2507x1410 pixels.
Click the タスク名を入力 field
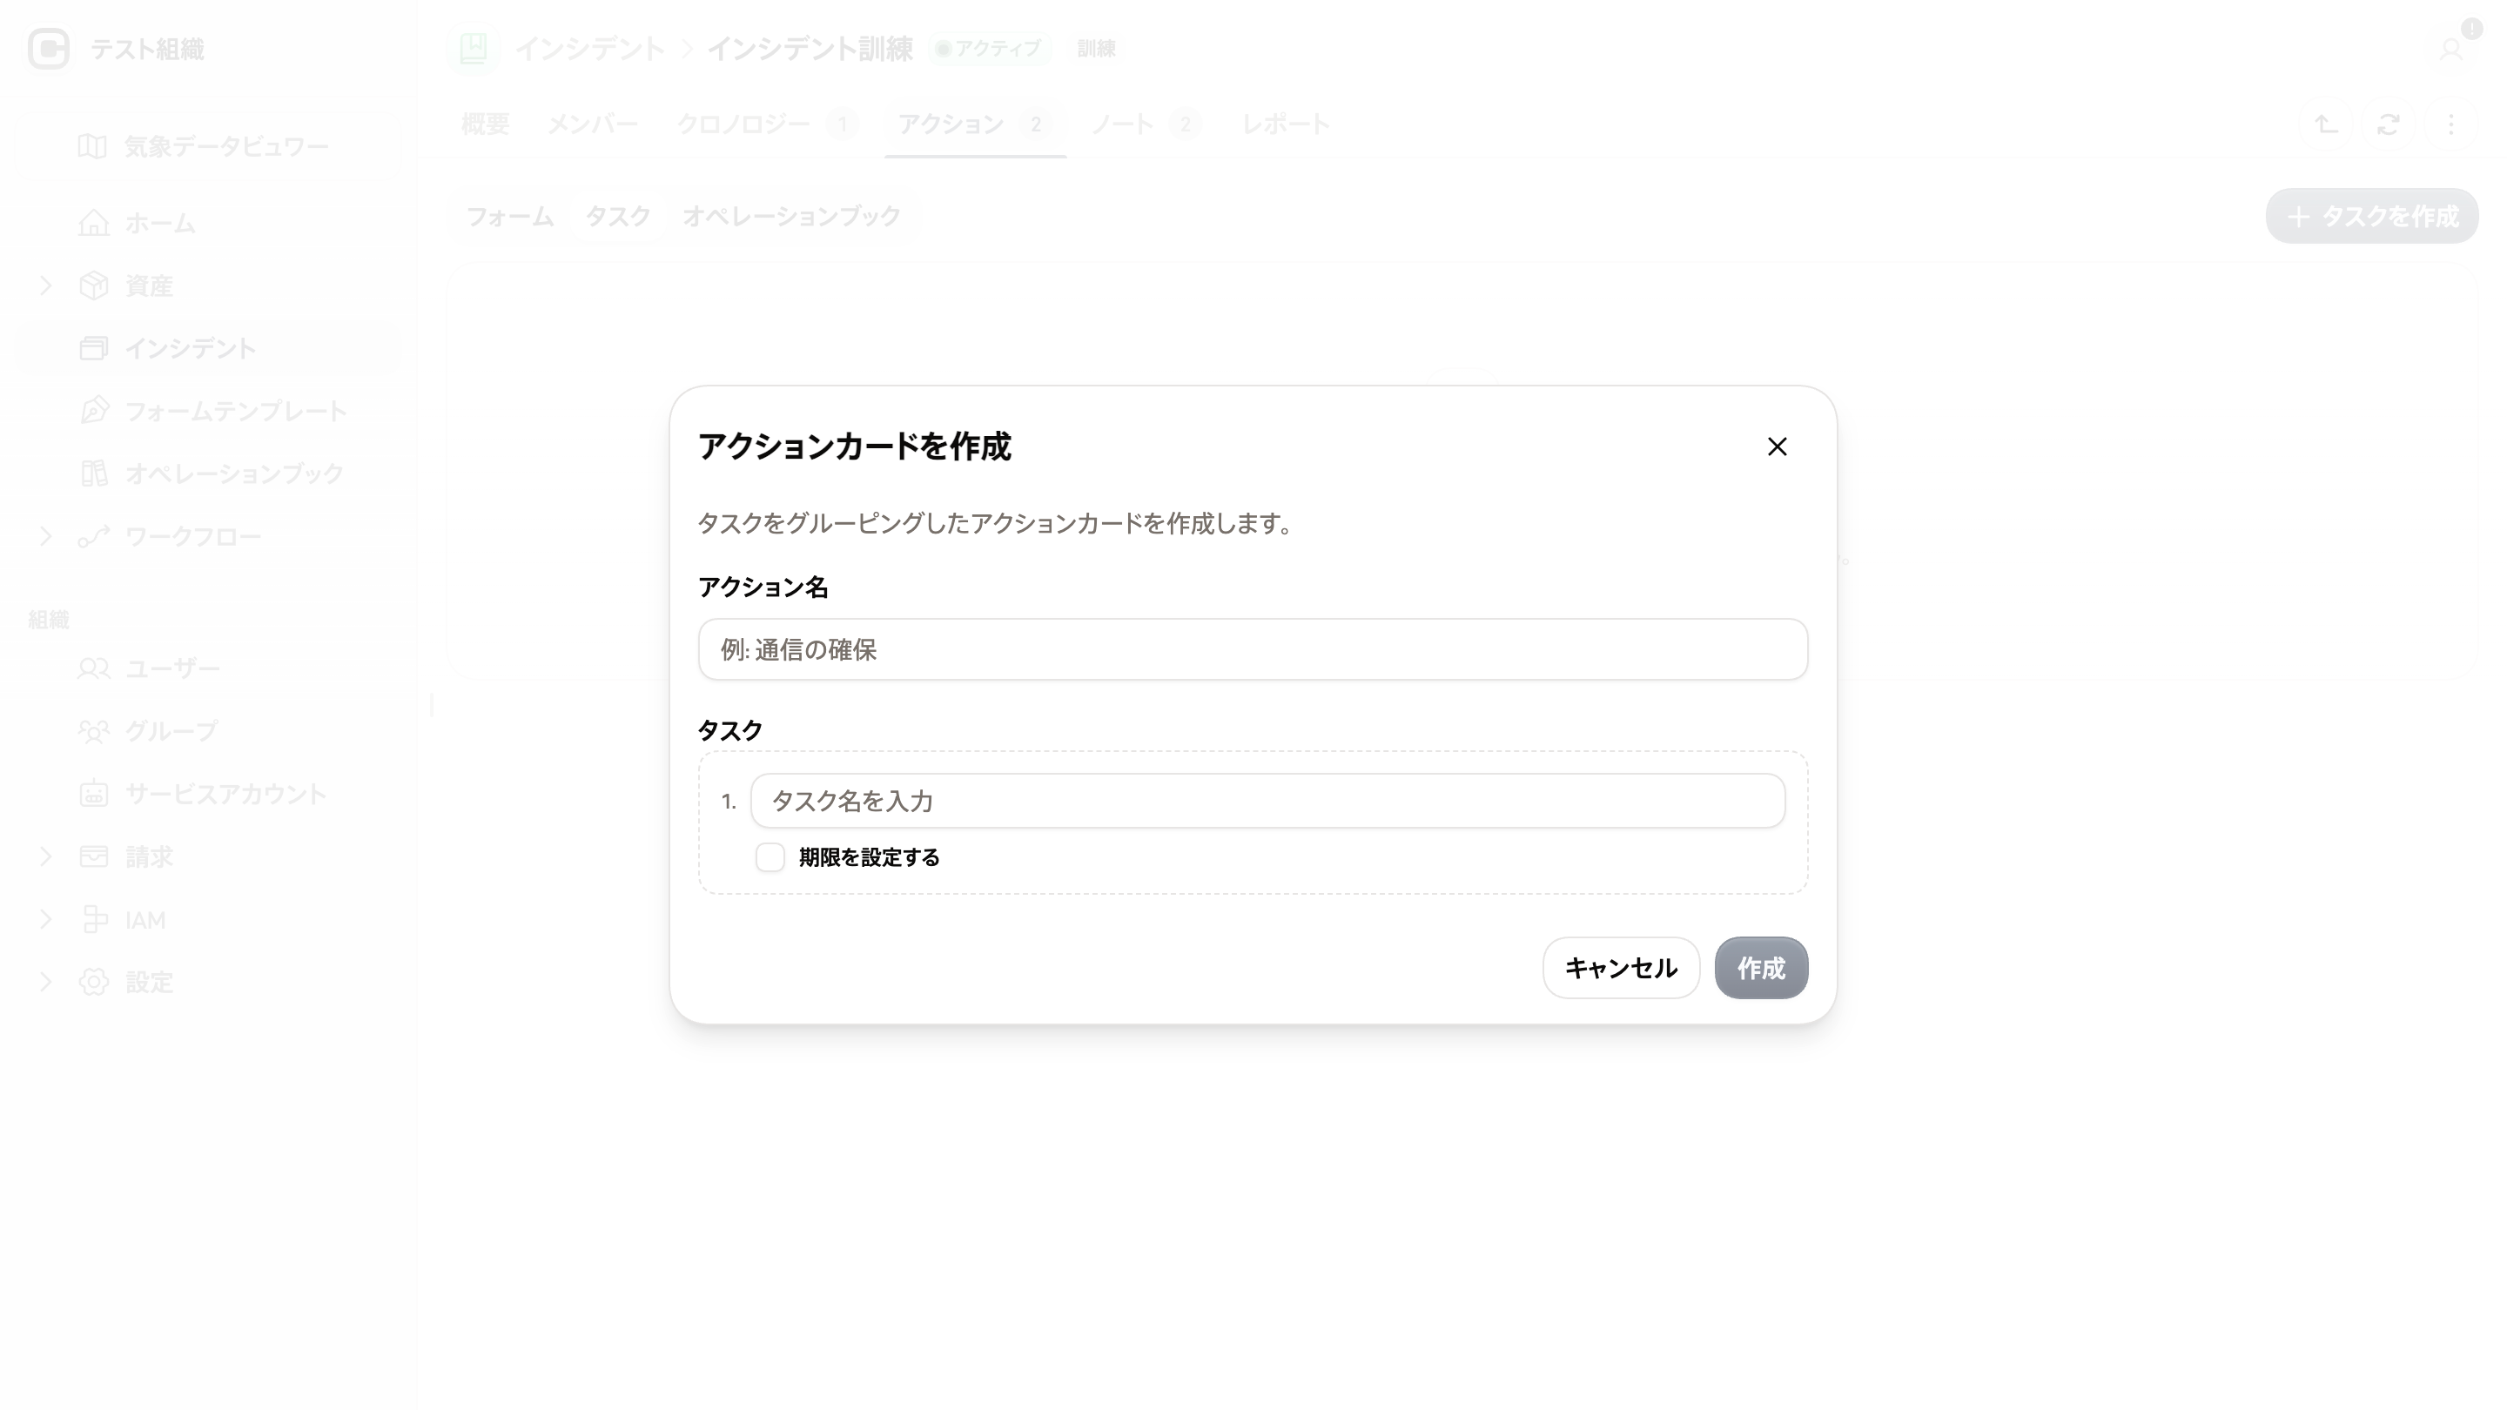pos(1267,801)
